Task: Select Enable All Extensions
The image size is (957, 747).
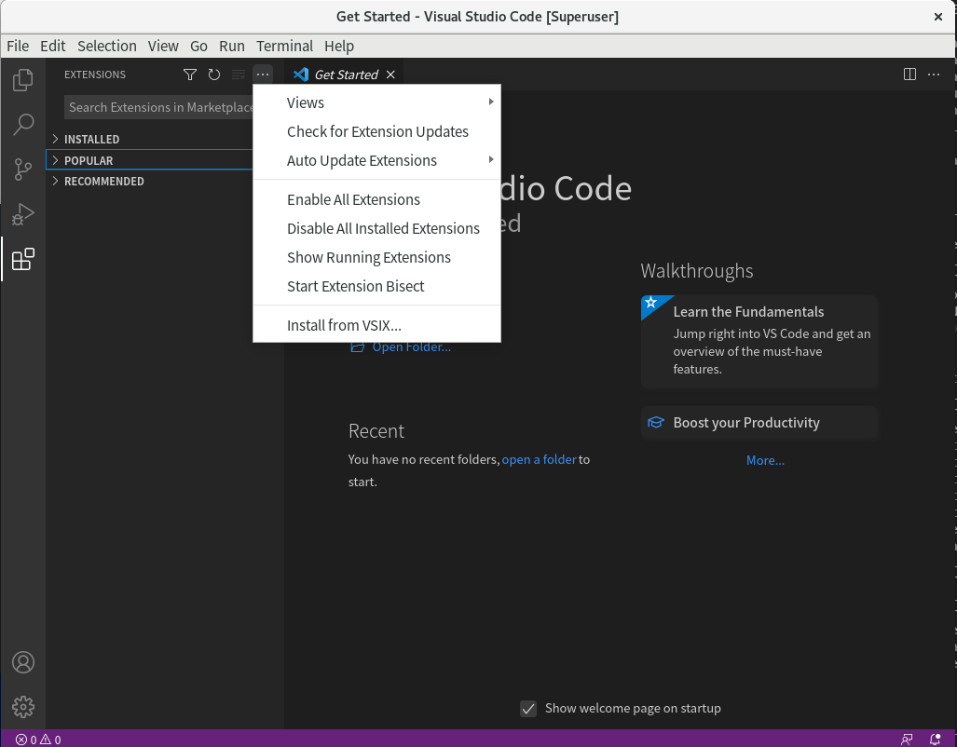Action: [376, 199]
